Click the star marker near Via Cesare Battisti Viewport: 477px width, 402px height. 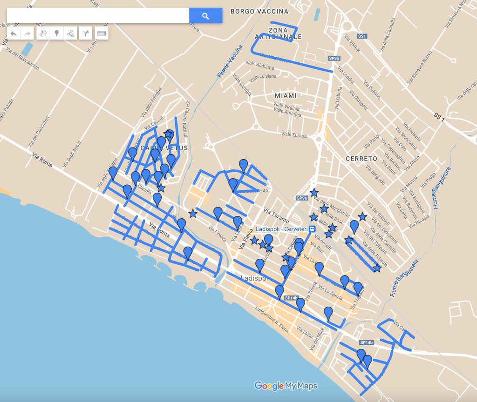tap(168, 134)
